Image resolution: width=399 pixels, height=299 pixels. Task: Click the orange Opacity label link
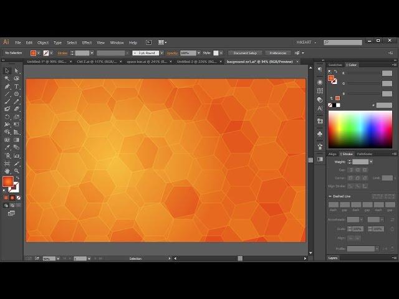coord(172,53)
